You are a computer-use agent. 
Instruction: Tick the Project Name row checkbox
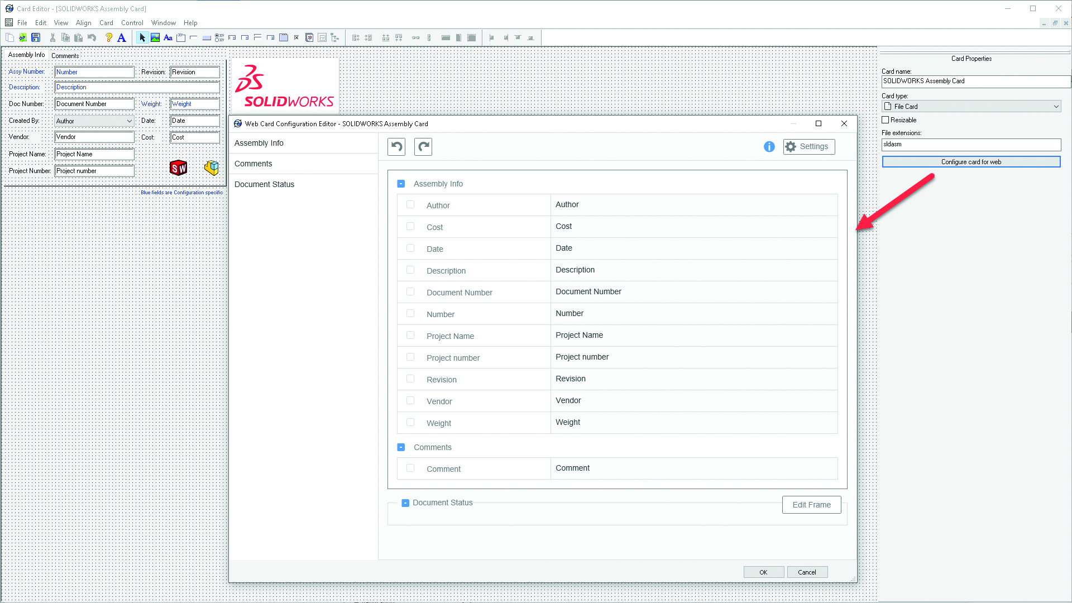coord(410,335)
